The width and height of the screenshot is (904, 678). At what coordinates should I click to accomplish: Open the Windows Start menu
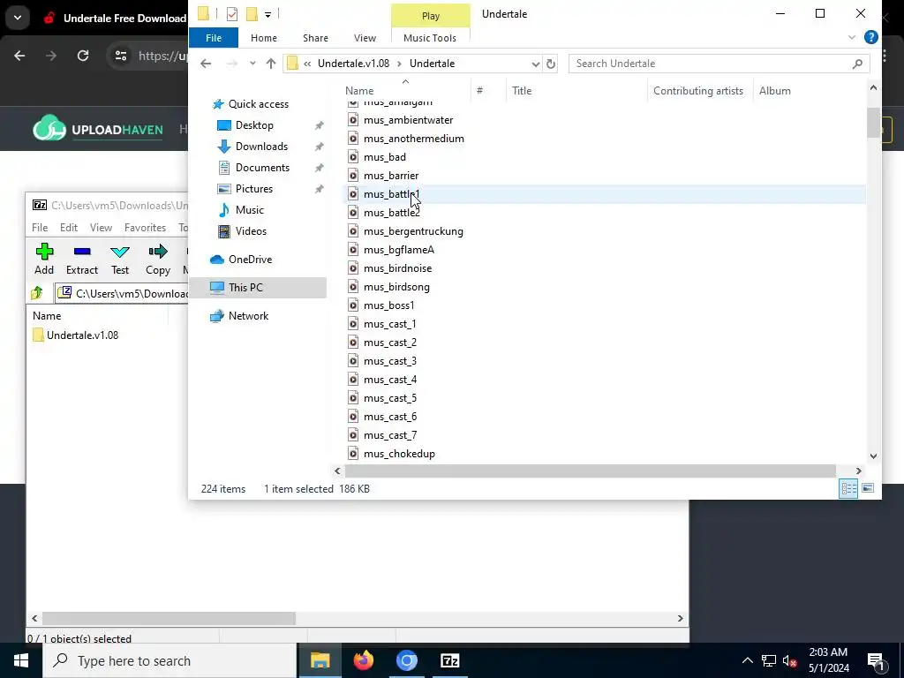click(21, 660)
